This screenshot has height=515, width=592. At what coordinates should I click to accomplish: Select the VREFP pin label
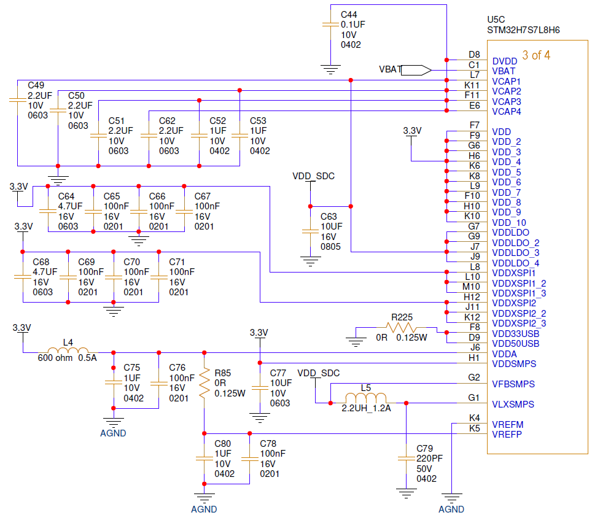507,434
